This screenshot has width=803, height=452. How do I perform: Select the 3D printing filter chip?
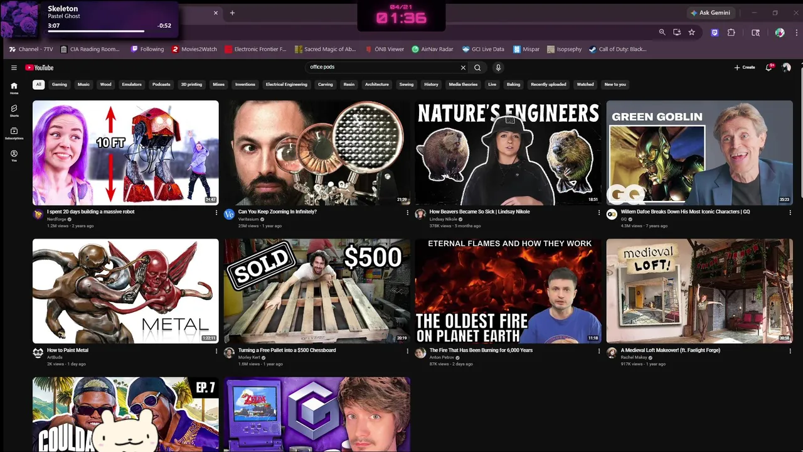pyautogui.click(x=191, y=84)
